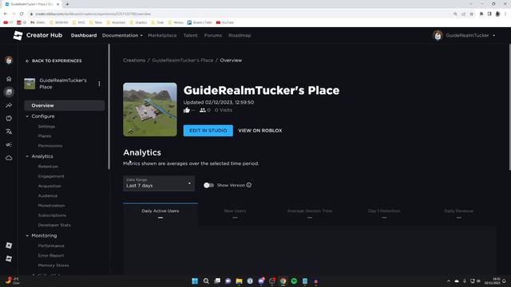Viewport: 511px width, 287px height.
Task: Click the experience thumbnail image
Action: point(150,109)
